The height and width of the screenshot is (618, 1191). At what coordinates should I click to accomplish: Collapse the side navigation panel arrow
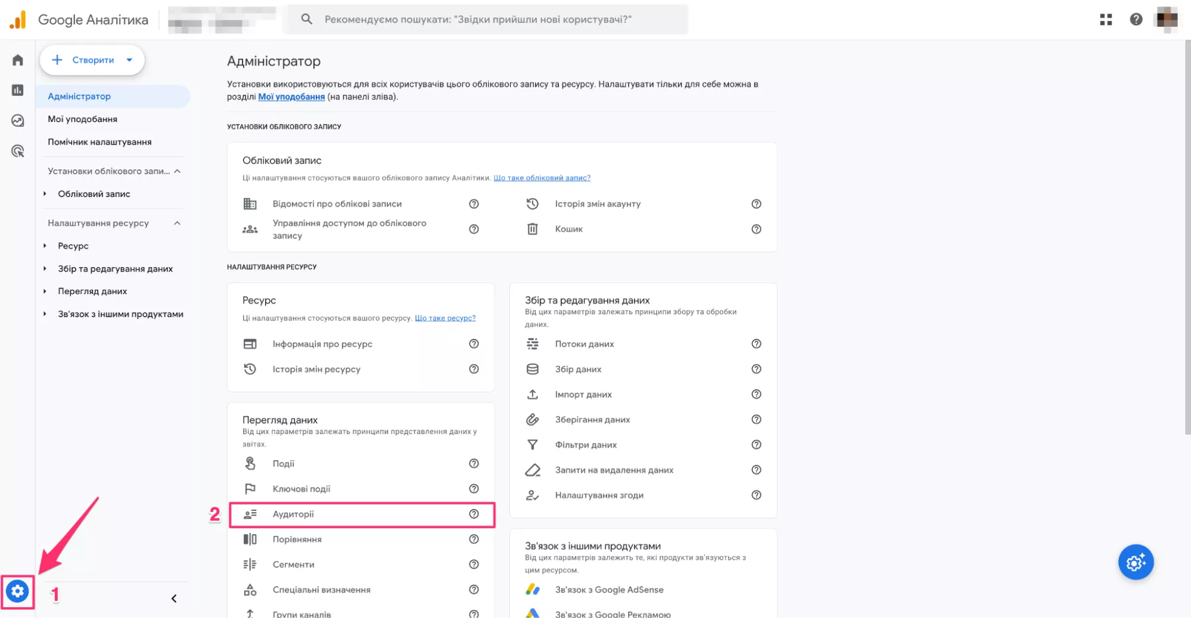[174, 598]
